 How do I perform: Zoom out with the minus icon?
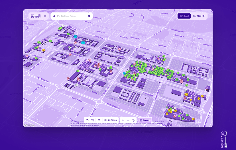(x=128, y=120)
